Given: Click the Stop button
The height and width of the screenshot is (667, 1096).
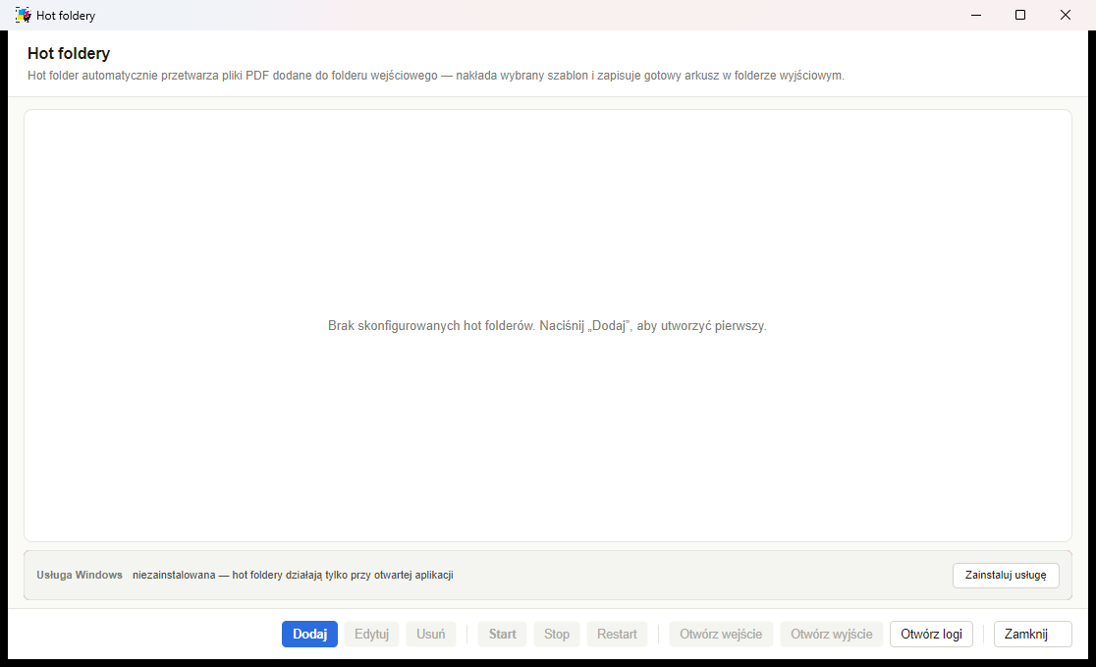Looking at the screenshot, I should (557, 635).
